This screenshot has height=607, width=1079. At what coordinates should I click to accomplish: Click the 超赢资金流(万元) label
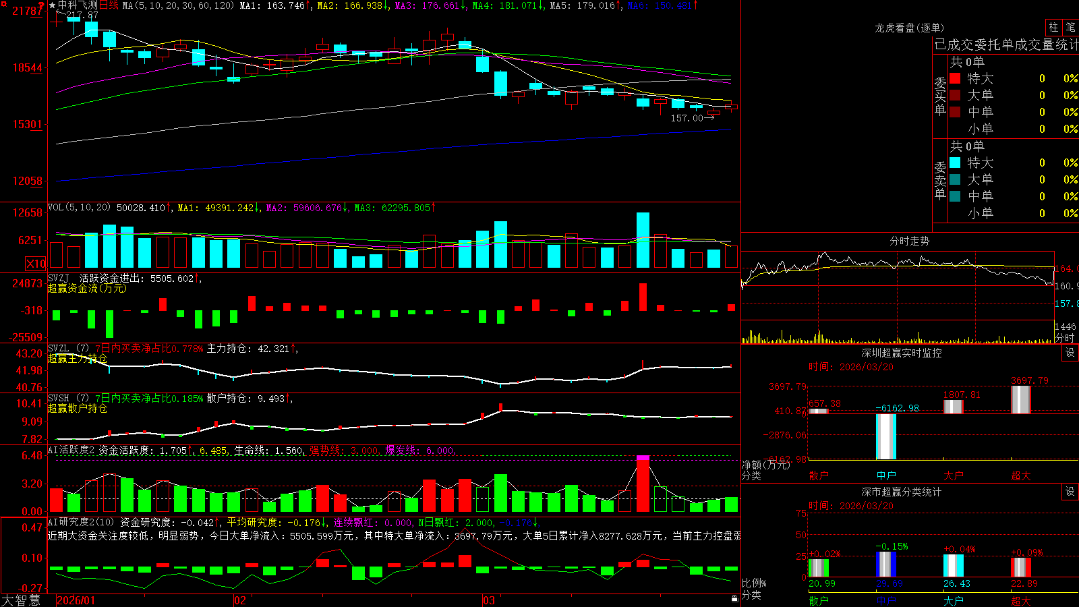click(x=87, y=289)
